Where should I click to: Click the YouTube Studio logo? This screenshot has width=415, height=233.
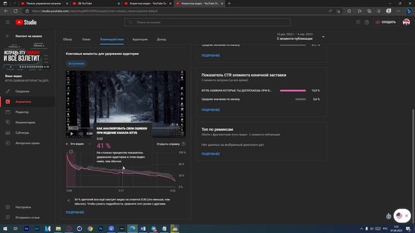pyautogui.click(x=26, y=23)
